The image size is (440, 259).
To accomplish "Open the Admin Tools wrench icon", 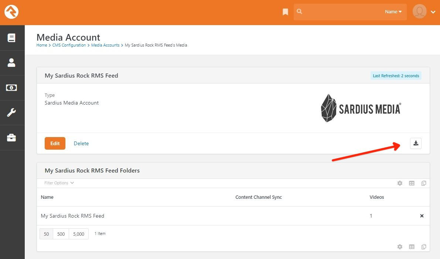I will pos(11,113).
